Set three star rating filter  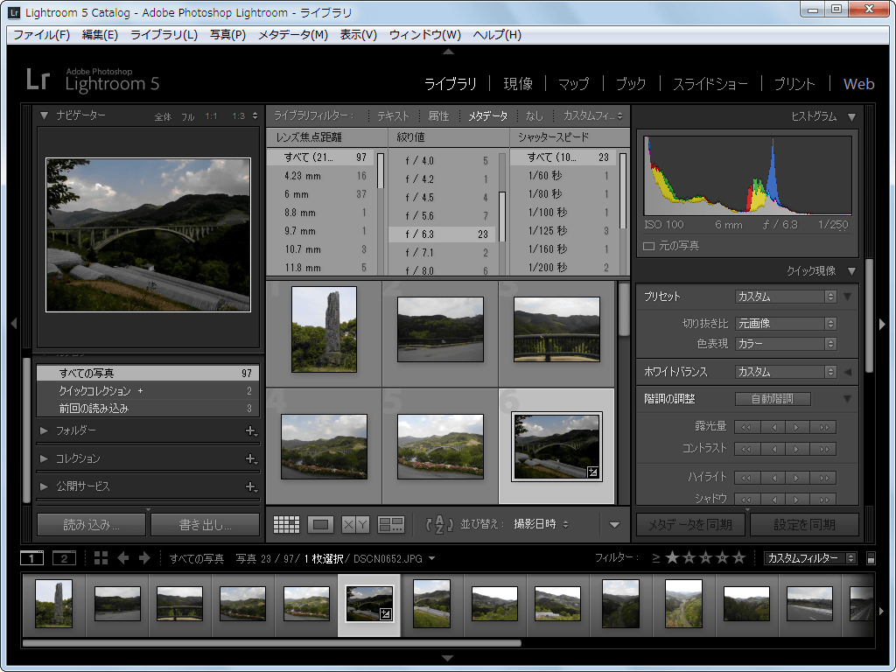[x=706, y=557]
